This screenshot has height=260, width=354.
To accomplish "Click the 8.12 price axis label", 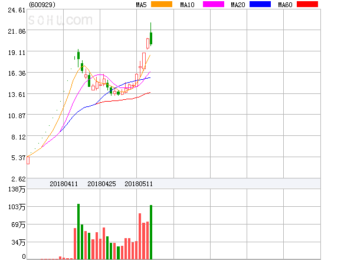I will (x=18, y=137).
